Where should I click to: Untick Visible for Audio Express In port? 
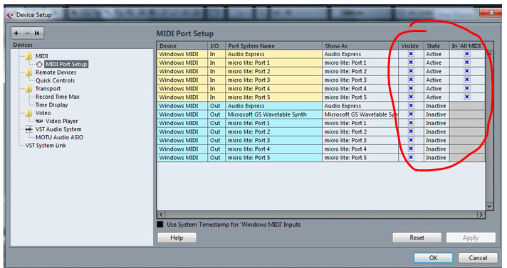coord(411,54)
